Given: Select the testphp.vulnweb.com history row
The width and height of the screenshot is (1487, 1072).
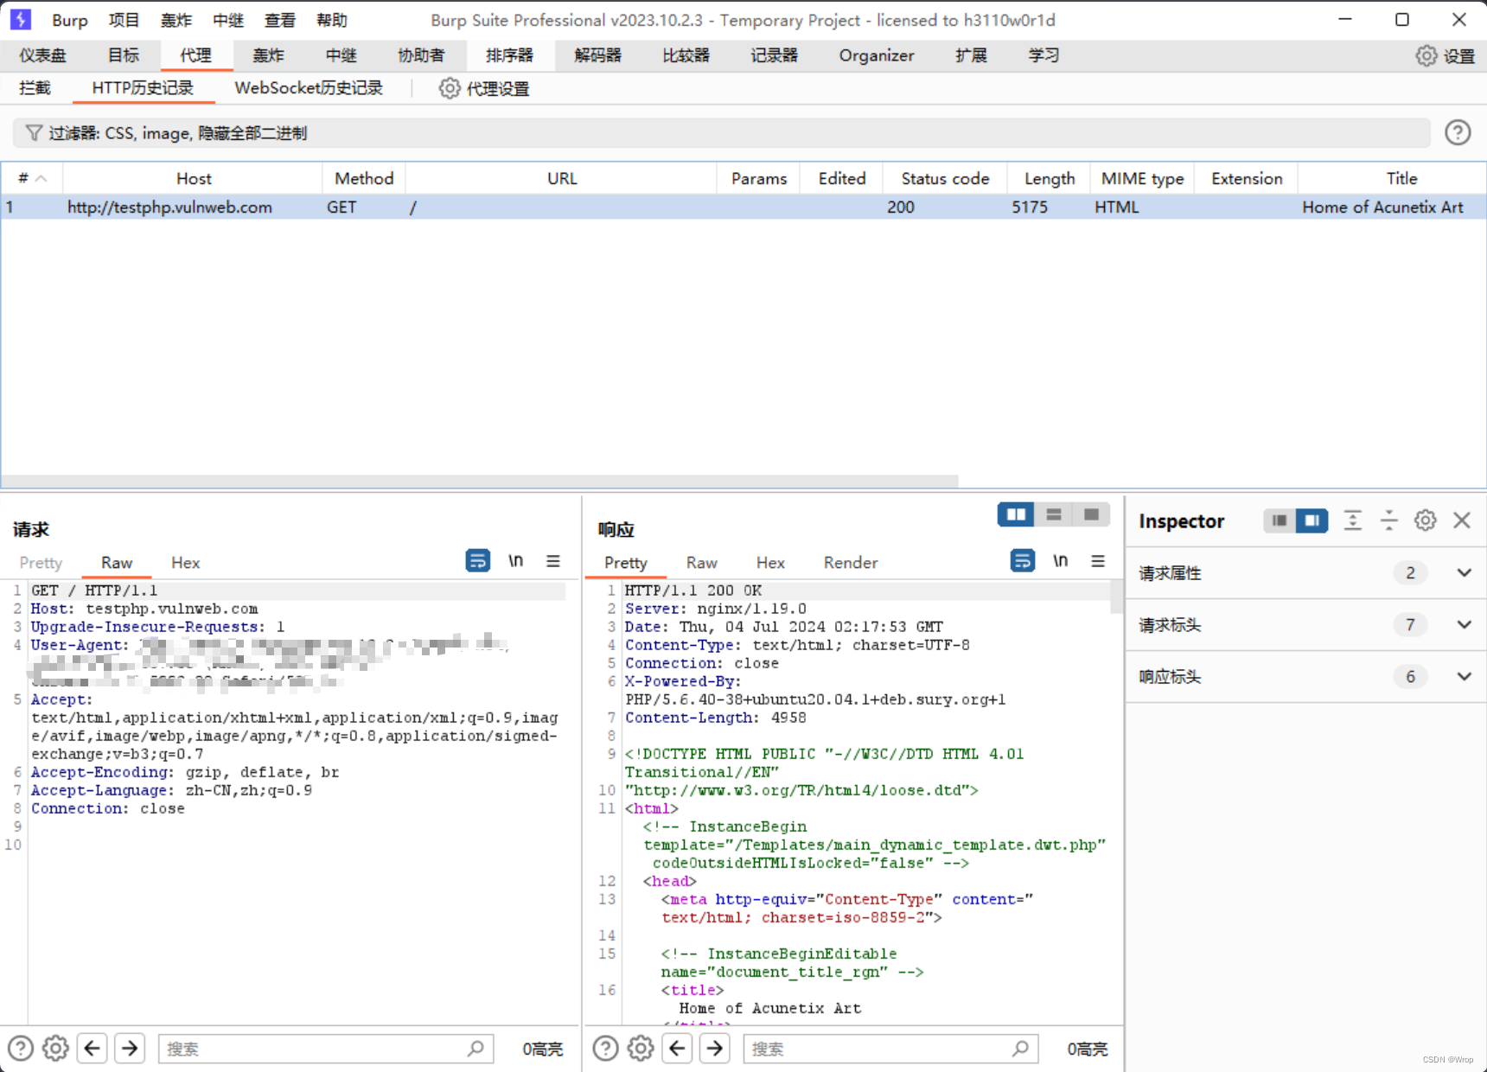Looking at the screenshot, I should pos(743,207).
